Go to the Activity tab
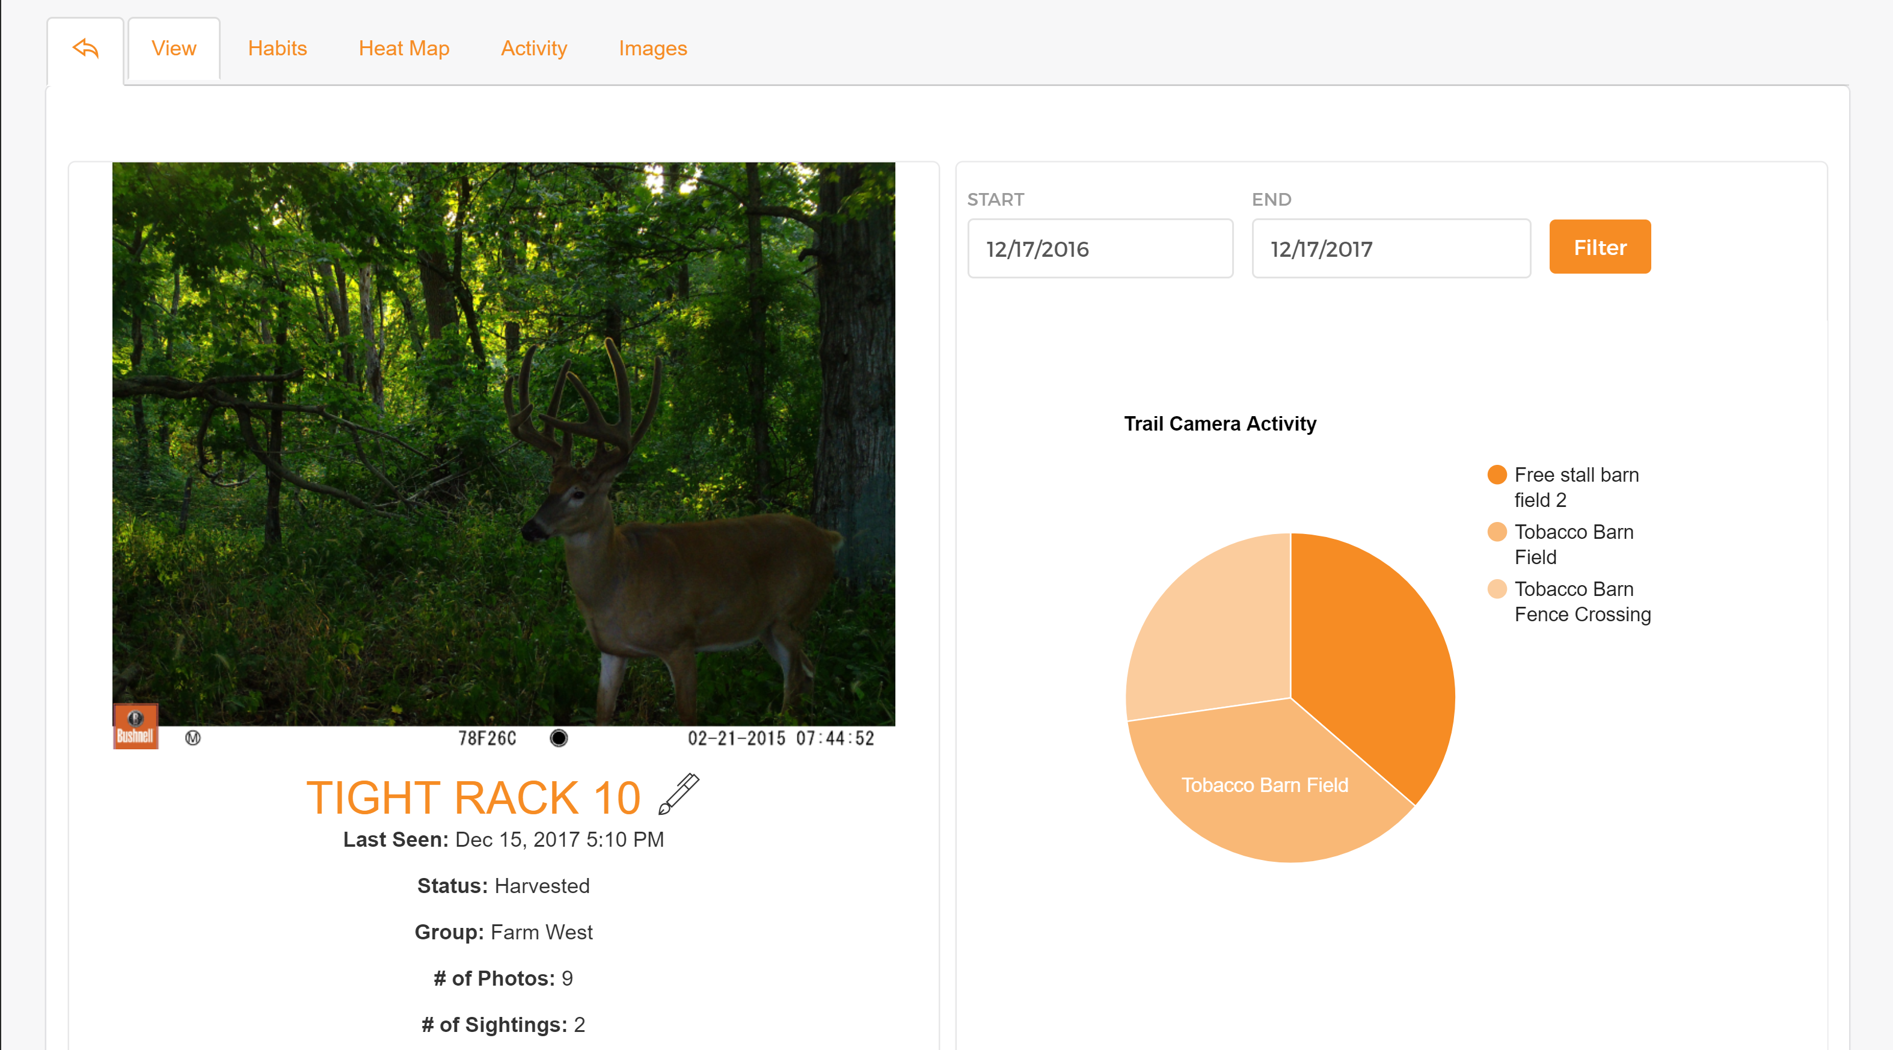This screenshot has height=1050, width=1893. click(533, 49)
